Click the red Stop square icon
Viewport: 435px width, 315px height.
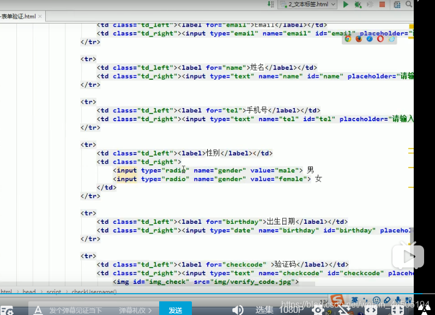382,4
